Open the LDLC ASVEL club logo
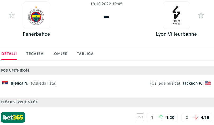 [176, 15]
